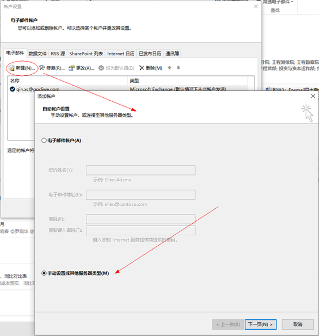Click the 下一页(N) button
The width and height of the screenshot is (319, 336).
click(x=260, y=324)
